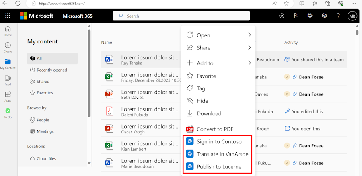Open My Content in left rail
Viewport: 362px width, 176px height.
[x=8, y=64]
